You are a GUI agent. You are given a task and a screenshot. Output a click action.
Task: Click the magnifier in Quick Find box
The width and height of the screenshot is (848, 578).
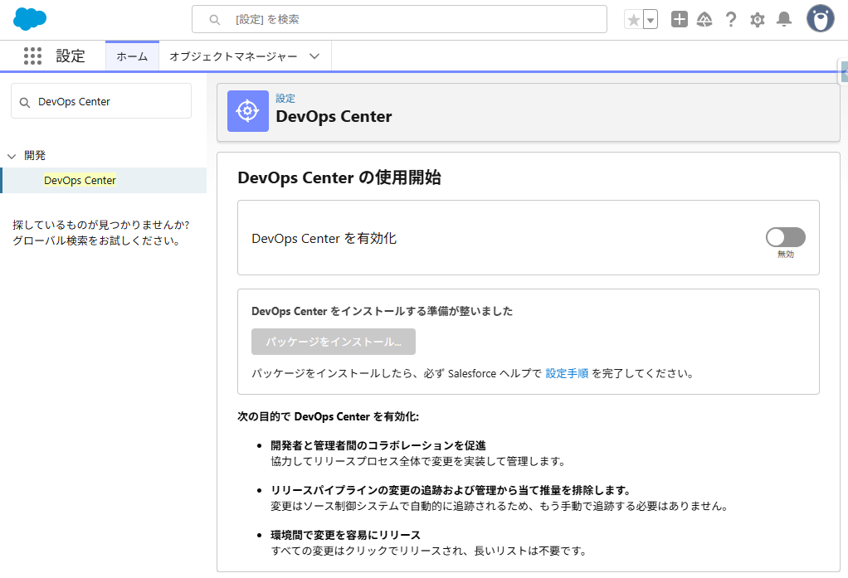pos(25,102)
